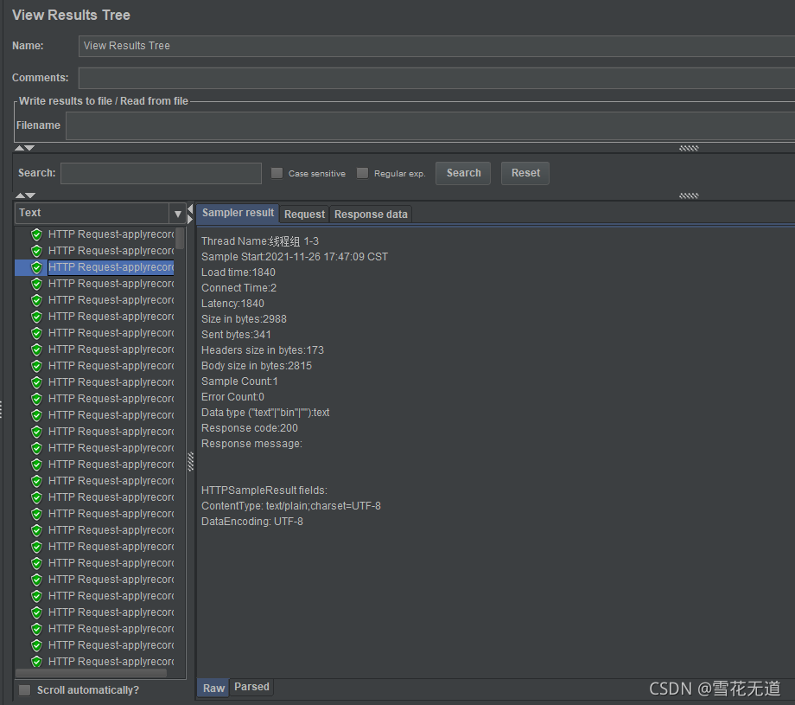Screen dimensions: 795x705
Task: Click the Sample Start timestamp line
Action: click(x=294, y=257)
